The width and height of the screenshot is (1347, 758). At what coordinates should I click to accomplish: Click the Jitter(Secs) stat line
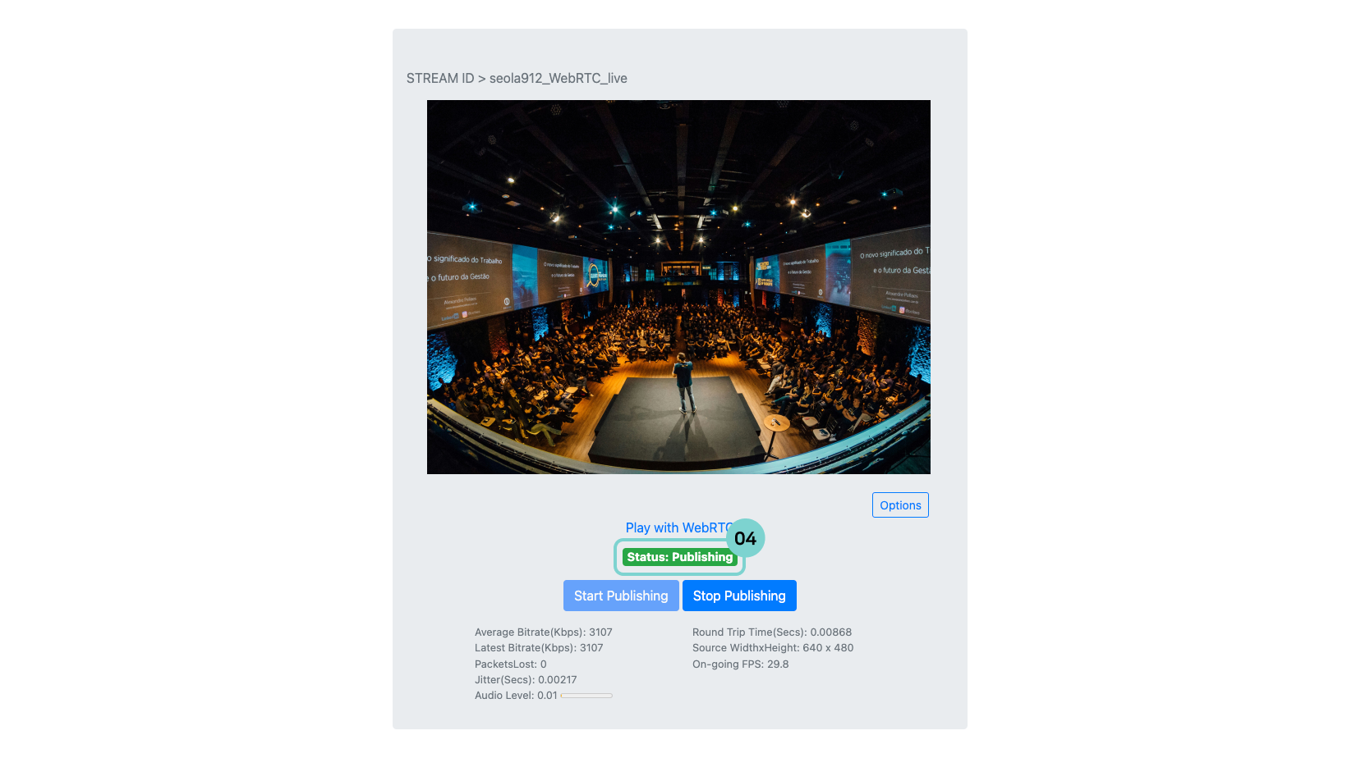pos(526,679)
